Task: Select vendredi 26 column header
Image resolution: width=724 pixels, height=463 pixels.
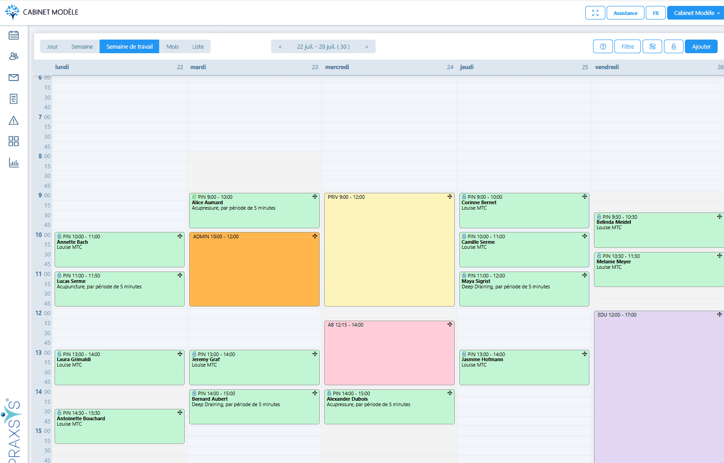Action: pos(659,67)
